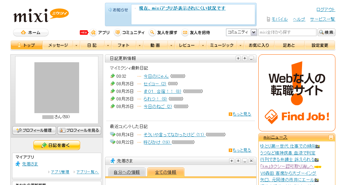
Task: Open the メッセージ tab
Action: click(58, 45)
